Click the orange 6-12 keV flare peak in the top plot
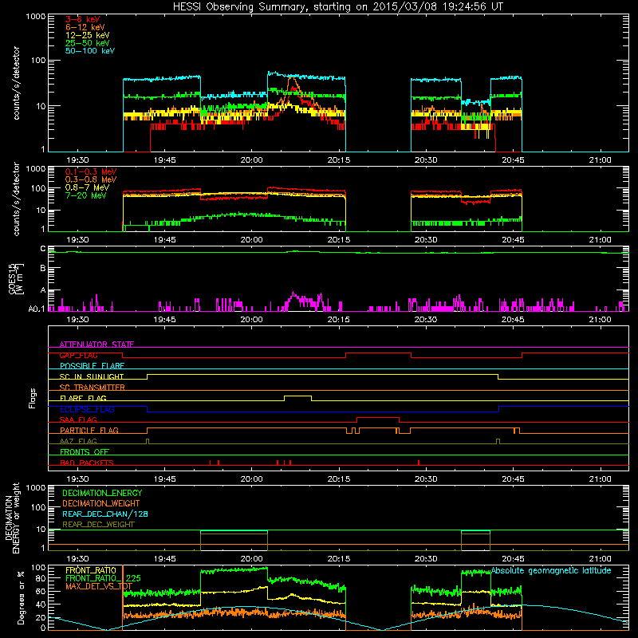The image size is (638, 638). [x=292, y=79]
